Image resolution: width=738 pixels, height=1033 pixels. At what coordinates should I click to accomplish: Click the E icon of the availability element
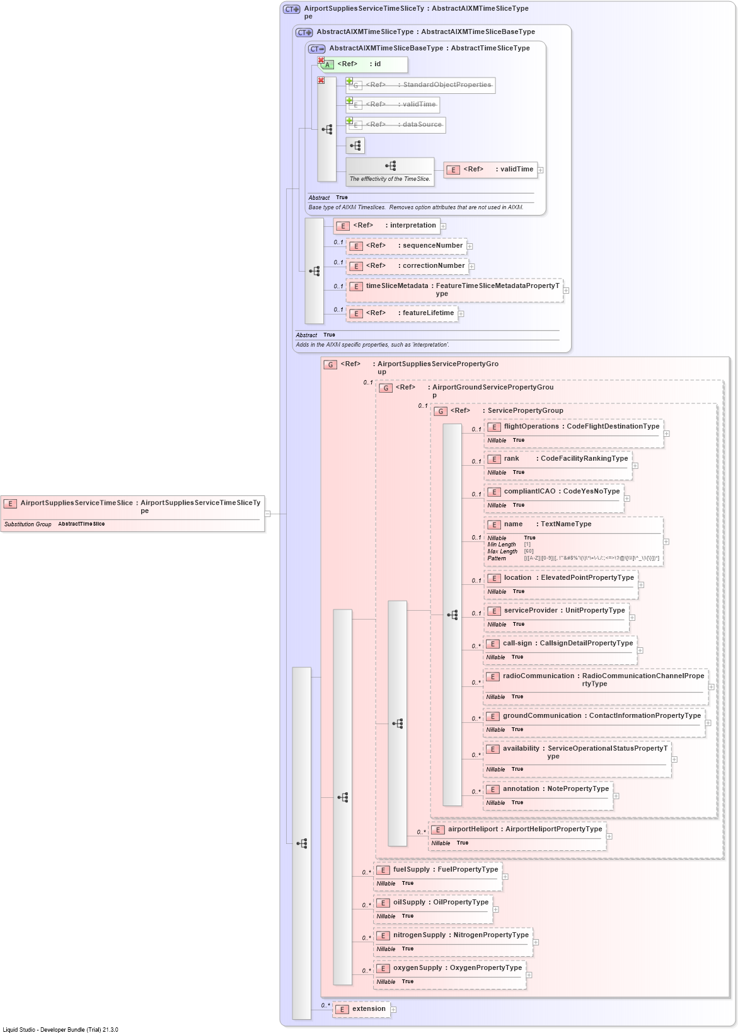tap(493, 749)
